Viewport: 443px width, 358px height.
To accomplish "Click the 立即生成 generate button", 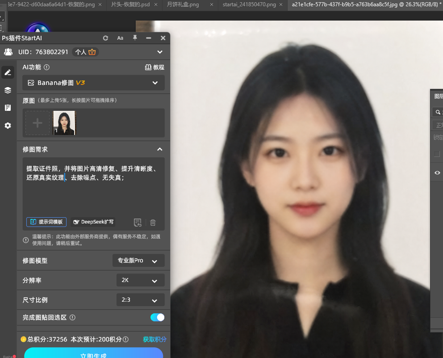I will tap(93, 354).
